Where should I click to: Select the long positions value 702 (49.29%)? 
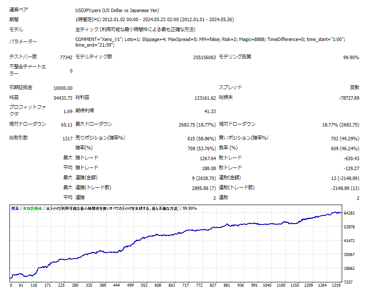[345, 139]
